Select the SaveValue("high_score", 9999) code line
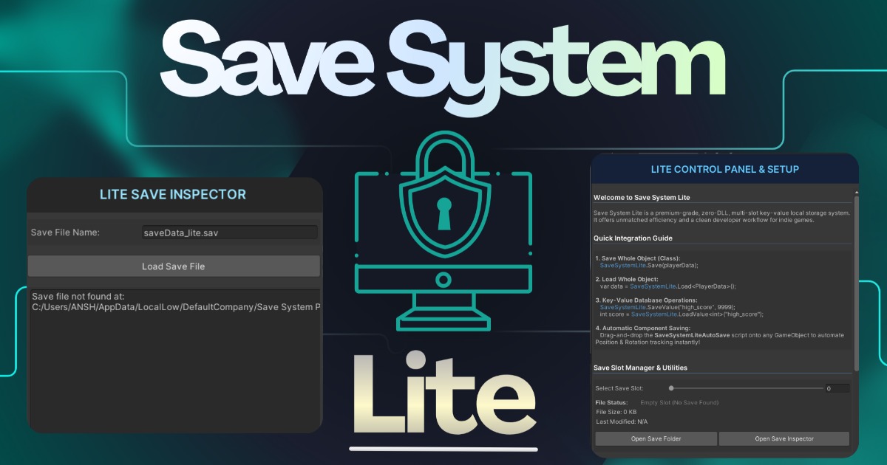Screen dimensions: 887x465 click(x=667, y=307)
